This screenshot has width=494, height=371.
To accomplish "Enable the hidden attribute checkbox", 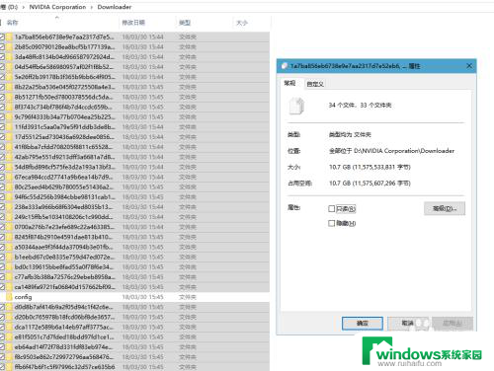I will [332, 223].
